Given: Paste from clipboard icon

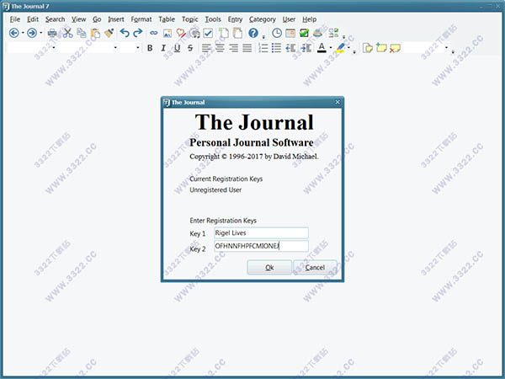Looking at the screenshot, I should 95,33.
